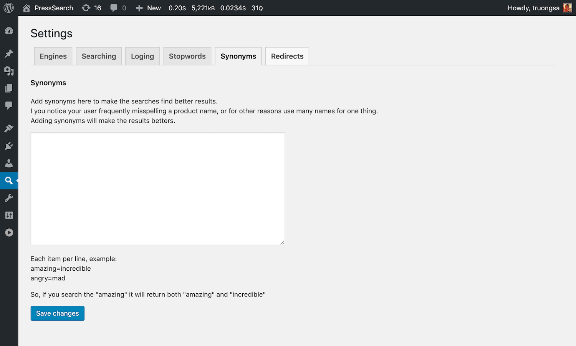Open Comments sidebar icon

9,105
